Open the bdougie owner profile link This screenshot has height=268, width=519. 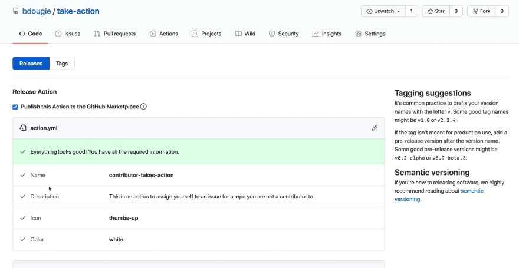pyautogui.click(x=37, y=11)
